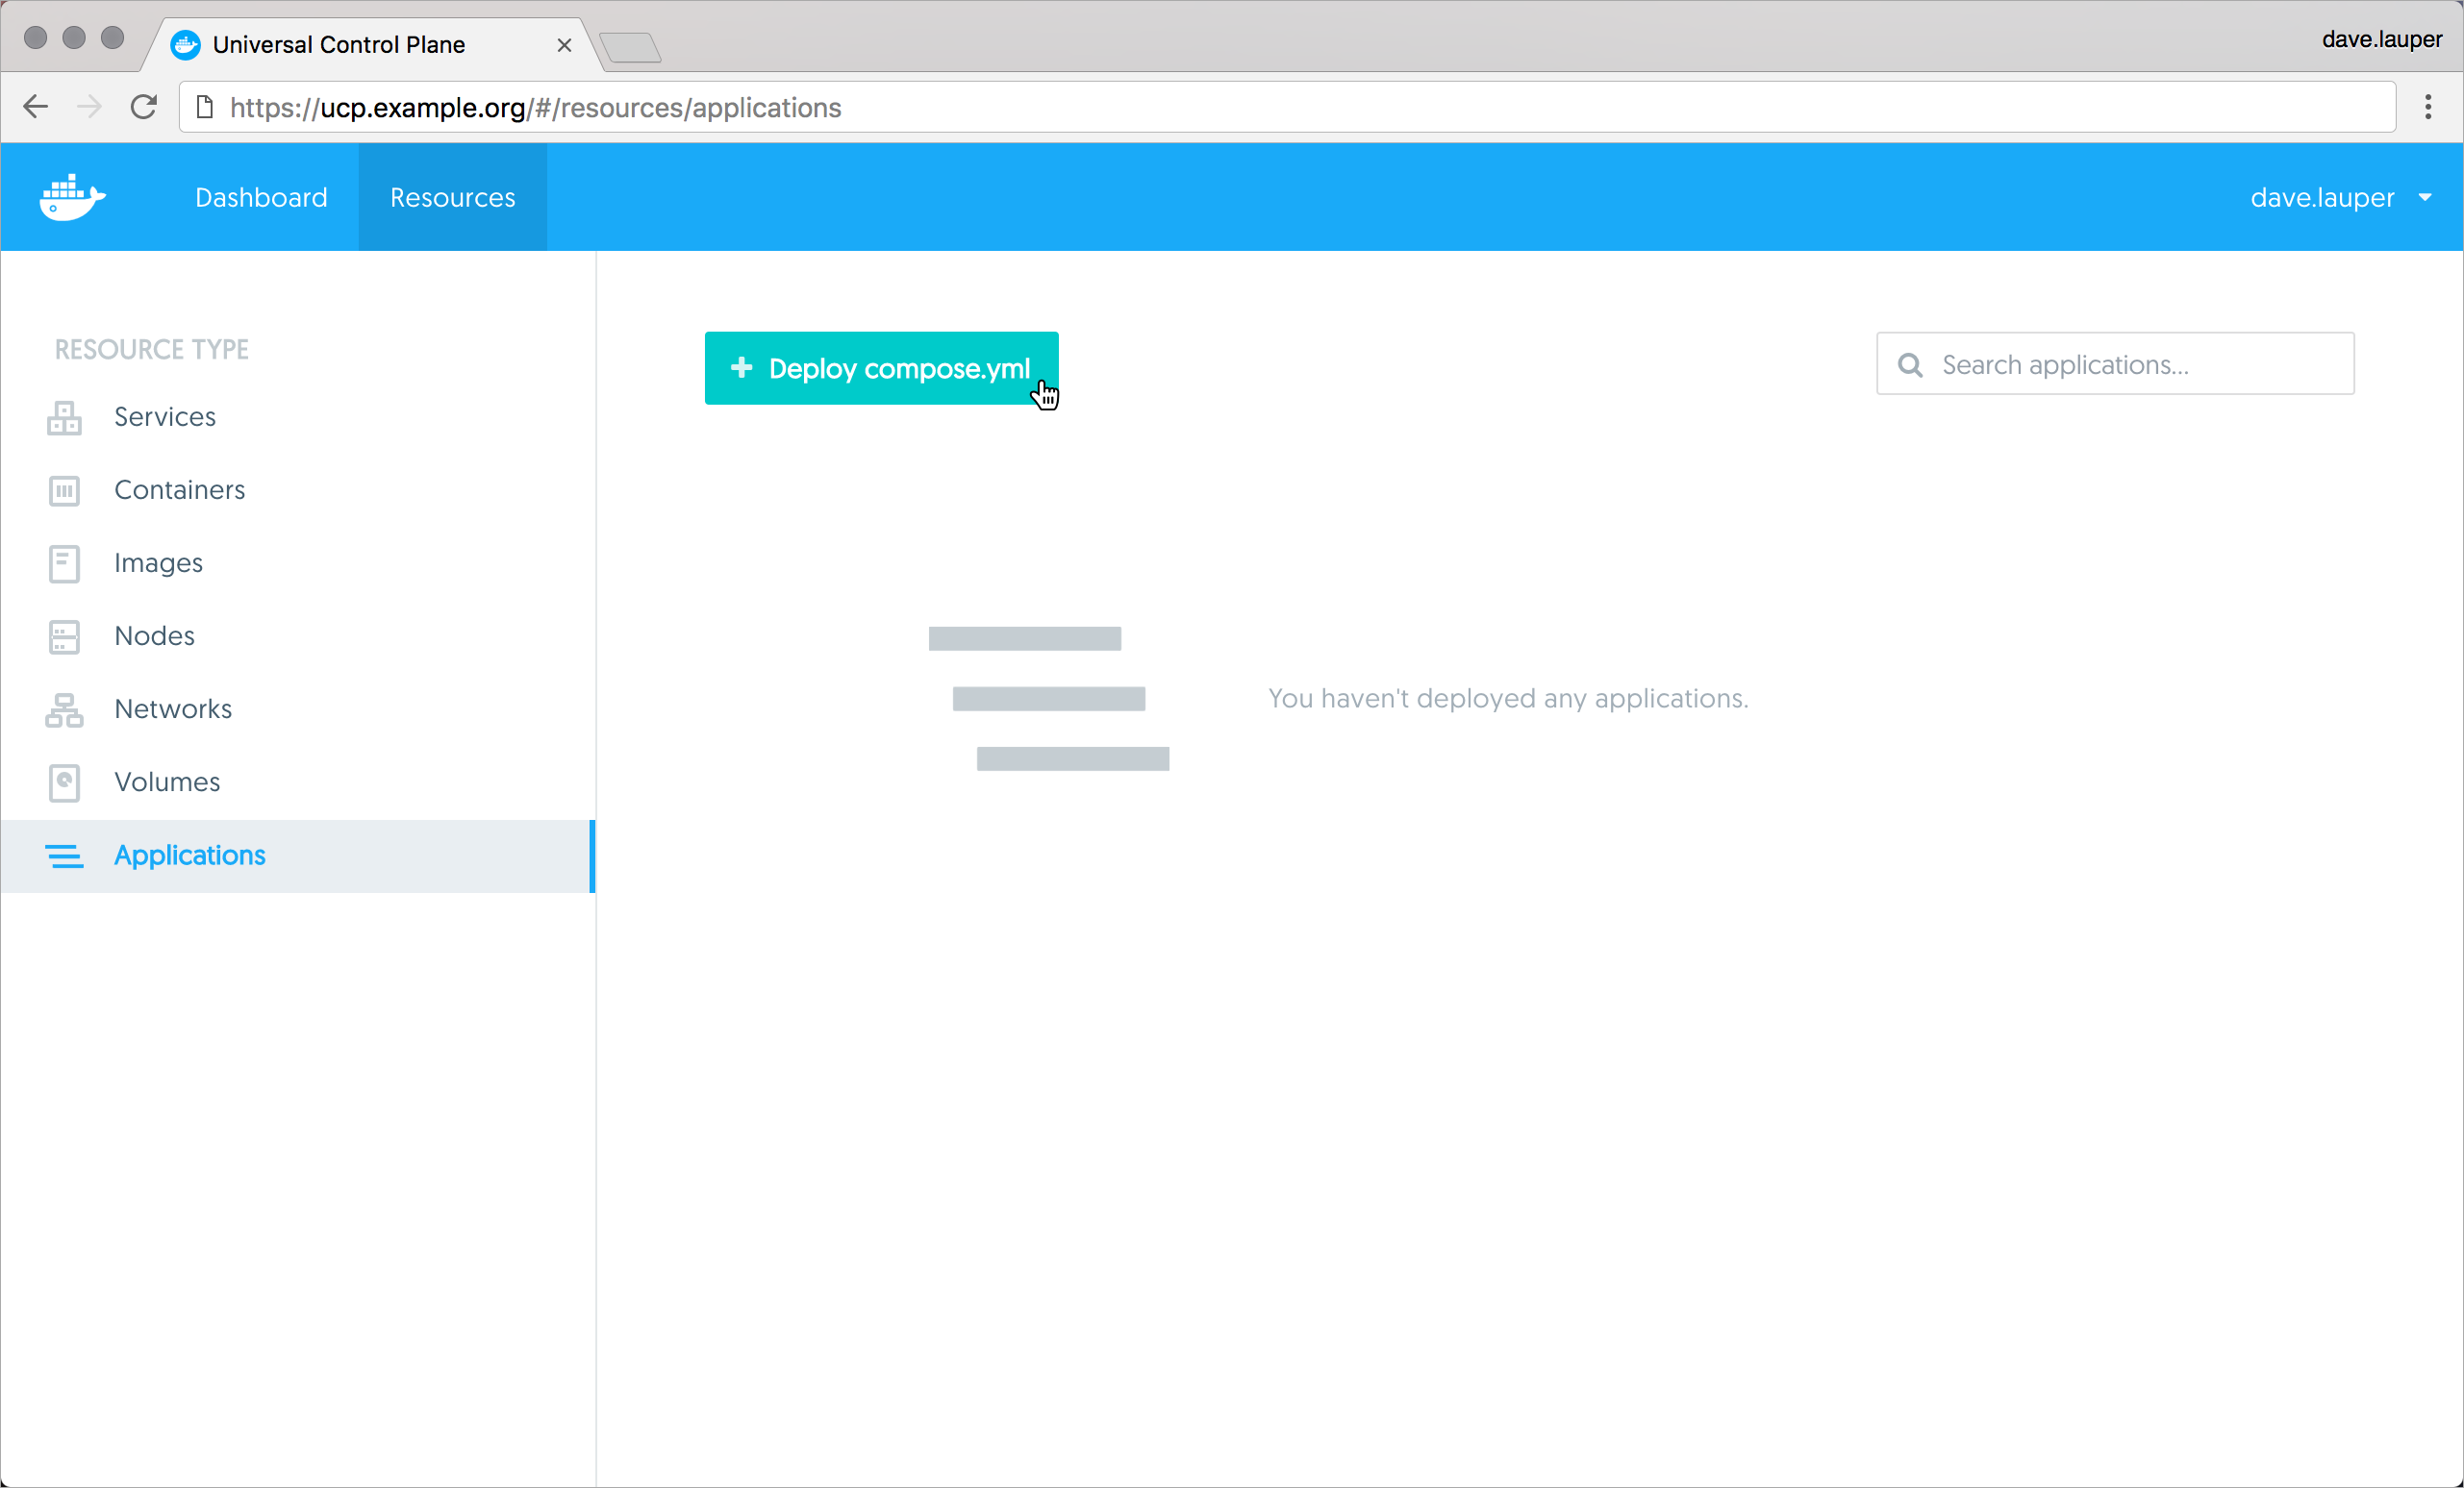Click the Docker whale logo
Image resolution: width=2464 pixels, height=1488 pixels.
click(x=72, y=197)
